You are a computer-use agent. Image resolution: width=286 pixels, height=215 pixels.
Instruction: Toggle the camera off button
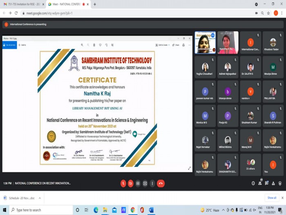(x=131, y=183)
